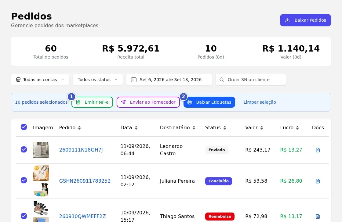Click the Enviar ao Fornecedor button
342x222 pixels.
(148, 102)
